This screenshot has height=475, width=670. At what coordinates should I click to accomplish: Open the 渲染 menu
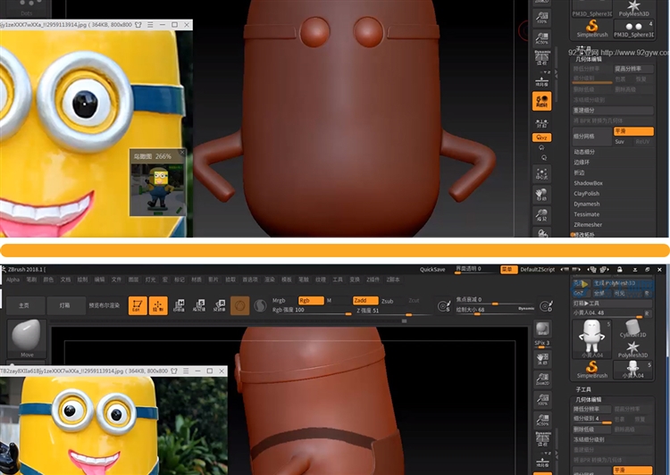pos(270,279)
